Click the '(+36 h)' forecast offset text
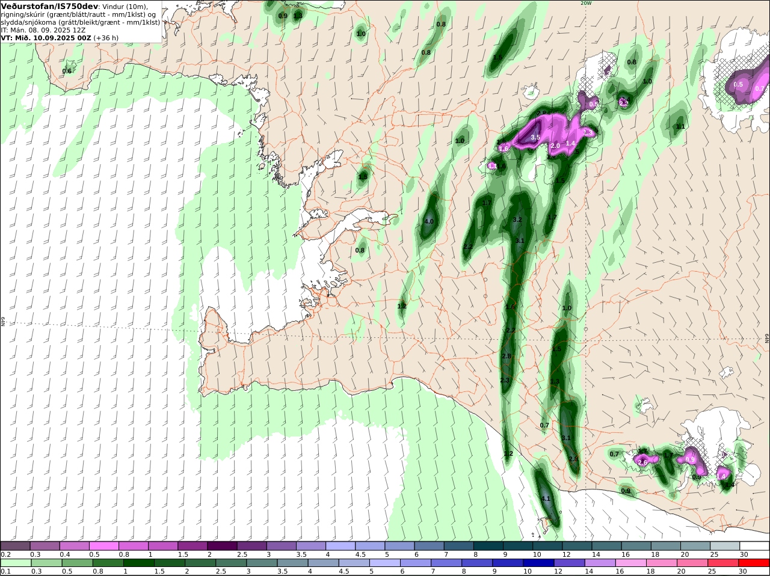Screen dimensions: 770x576 click(x=106, y=37)
